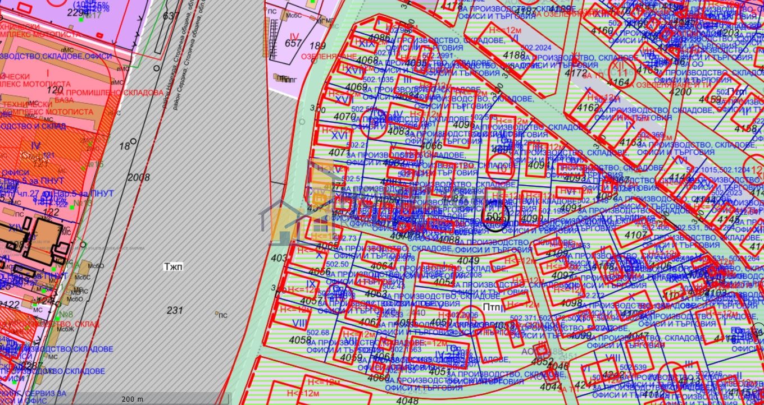This screenshot has height=405, width=764.
Task: Click the green point marker №17
Action: click(81, 19)
